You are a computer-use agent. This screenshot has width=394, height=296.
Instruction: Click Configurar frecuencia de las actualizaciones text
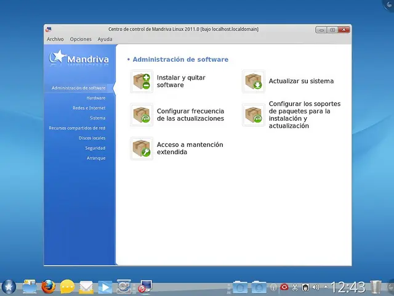click(x=190, y=115)
